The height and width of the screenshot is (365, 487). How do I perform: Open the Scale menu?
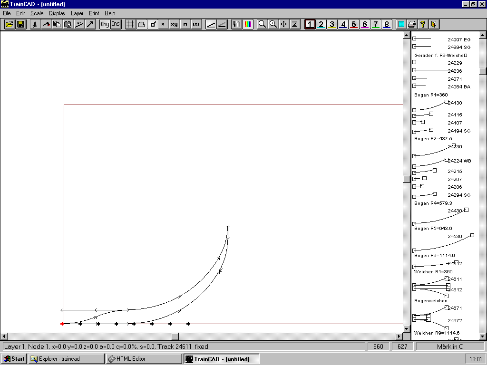[37, 13]
